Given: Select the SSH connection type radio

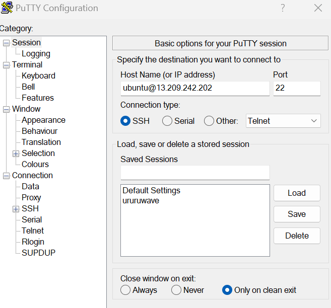Looking at the screenshot, I should (125, 121).
